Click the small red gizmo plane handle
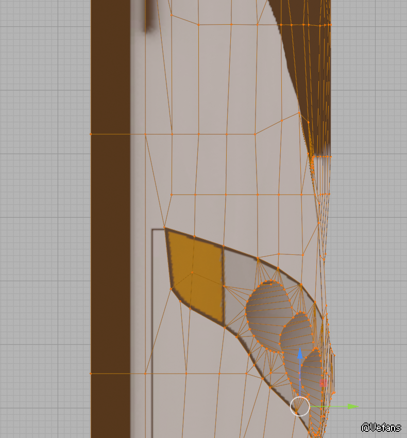Viewport: 407px width, 438px height. point(323,383)
